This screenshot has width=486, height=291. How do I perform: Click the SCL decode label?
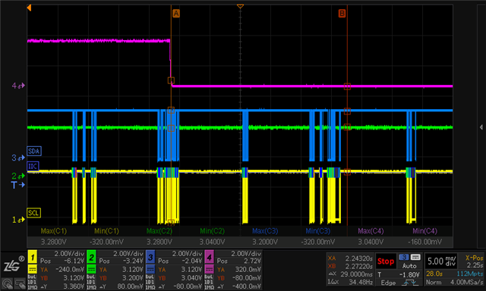(33, 213)
